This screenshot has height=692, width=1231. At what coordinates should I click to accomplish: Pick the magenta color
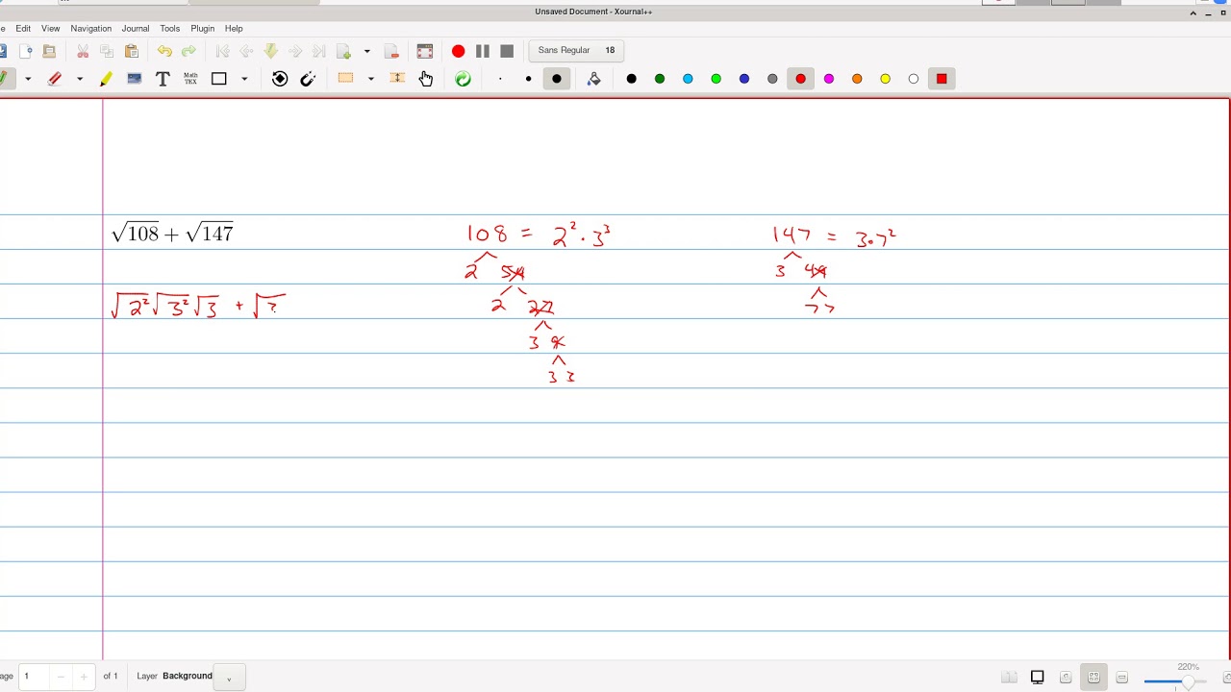(829, 79)
